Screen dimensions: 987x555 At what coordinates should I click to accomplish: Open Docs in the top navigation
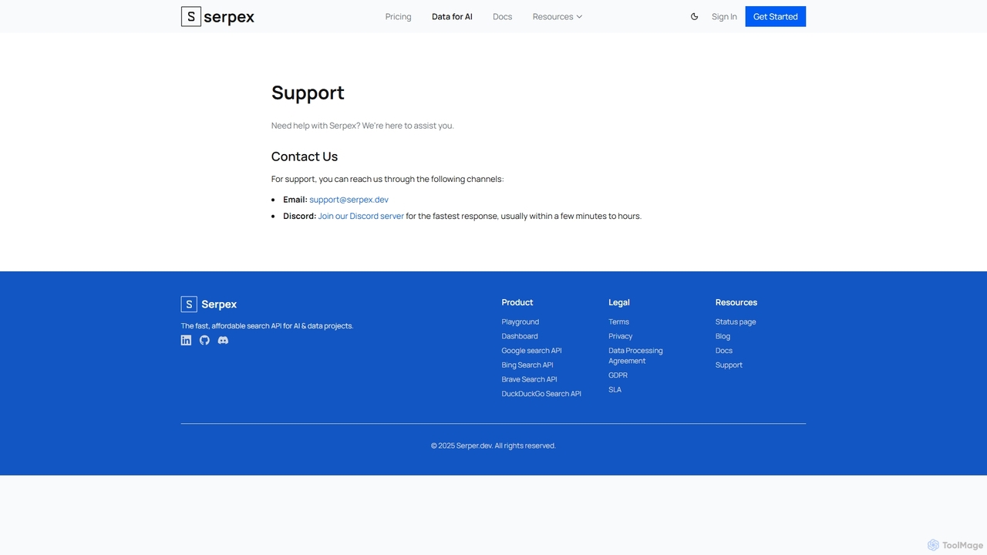502,16
